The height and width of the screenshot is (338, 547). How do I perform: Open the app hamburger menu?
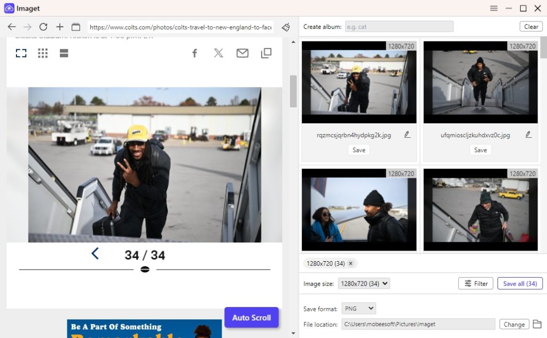click(x=494, y=9)
